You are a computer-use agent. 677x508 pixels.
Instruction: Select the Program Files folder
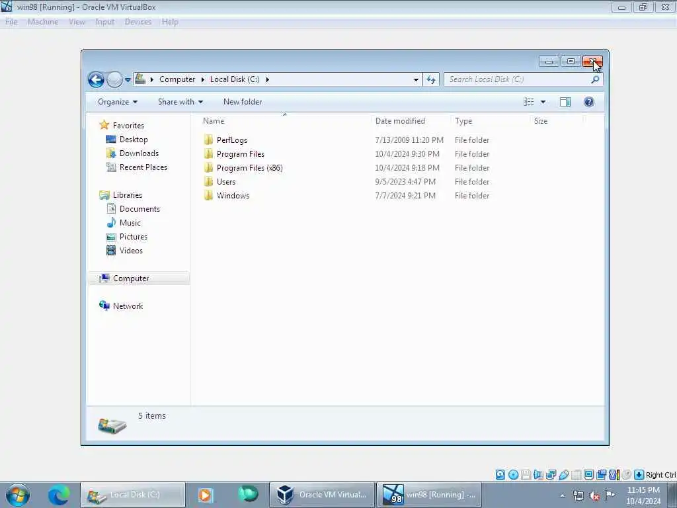coord(241,153)
